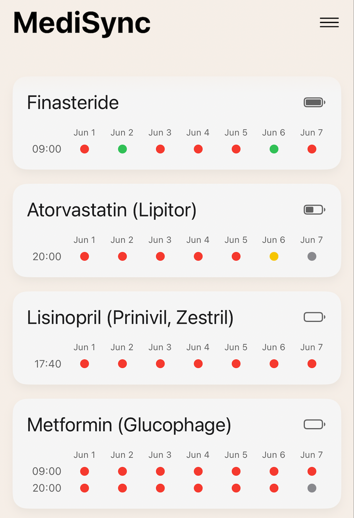Open the Finasteride medication title

[x=73, y=103]
